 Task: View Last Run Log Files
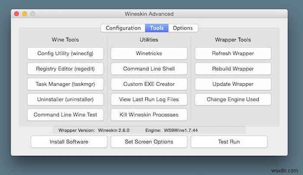(149, 99)
